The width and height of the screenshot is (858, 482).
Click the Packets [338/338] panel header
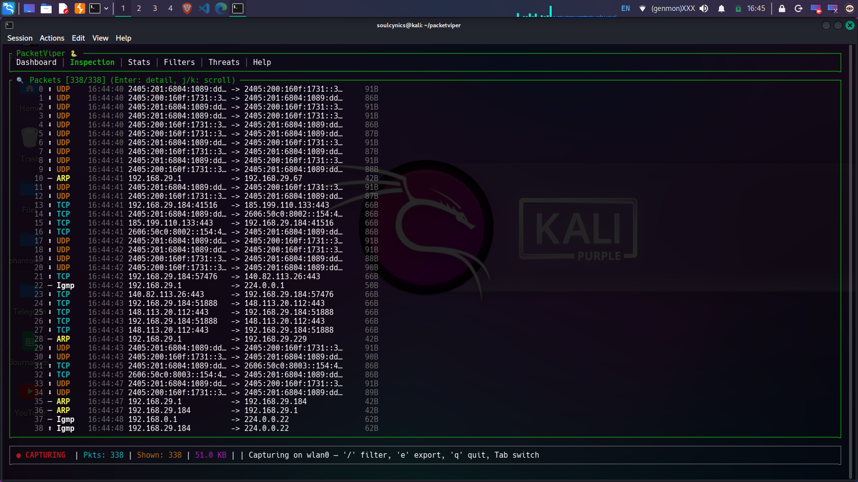coord(133,80)
